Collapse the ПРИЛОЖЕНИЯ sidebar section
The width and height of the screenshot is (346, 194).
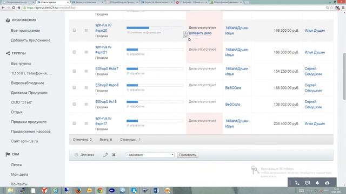coord(24,20)
